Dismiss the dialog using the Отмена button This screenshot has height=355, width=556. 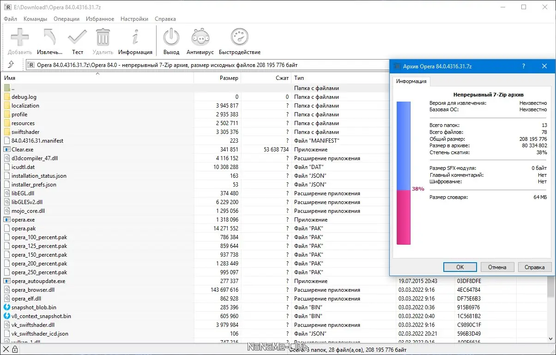[497, 267]
